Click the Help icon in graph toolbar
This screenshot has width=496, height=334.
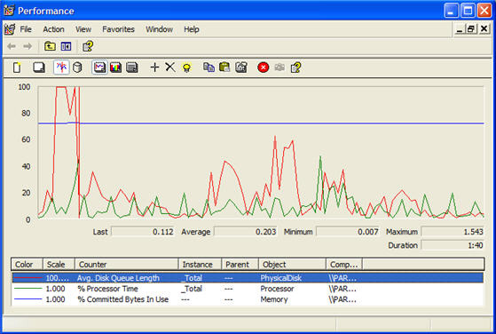(x=295, y=68)
